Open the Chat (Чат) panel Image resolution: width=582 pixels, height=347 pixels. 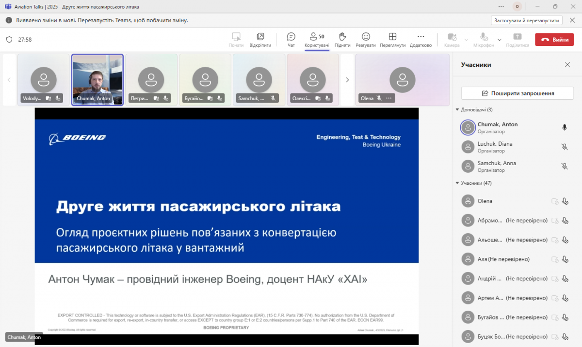(x=291, y=39)
